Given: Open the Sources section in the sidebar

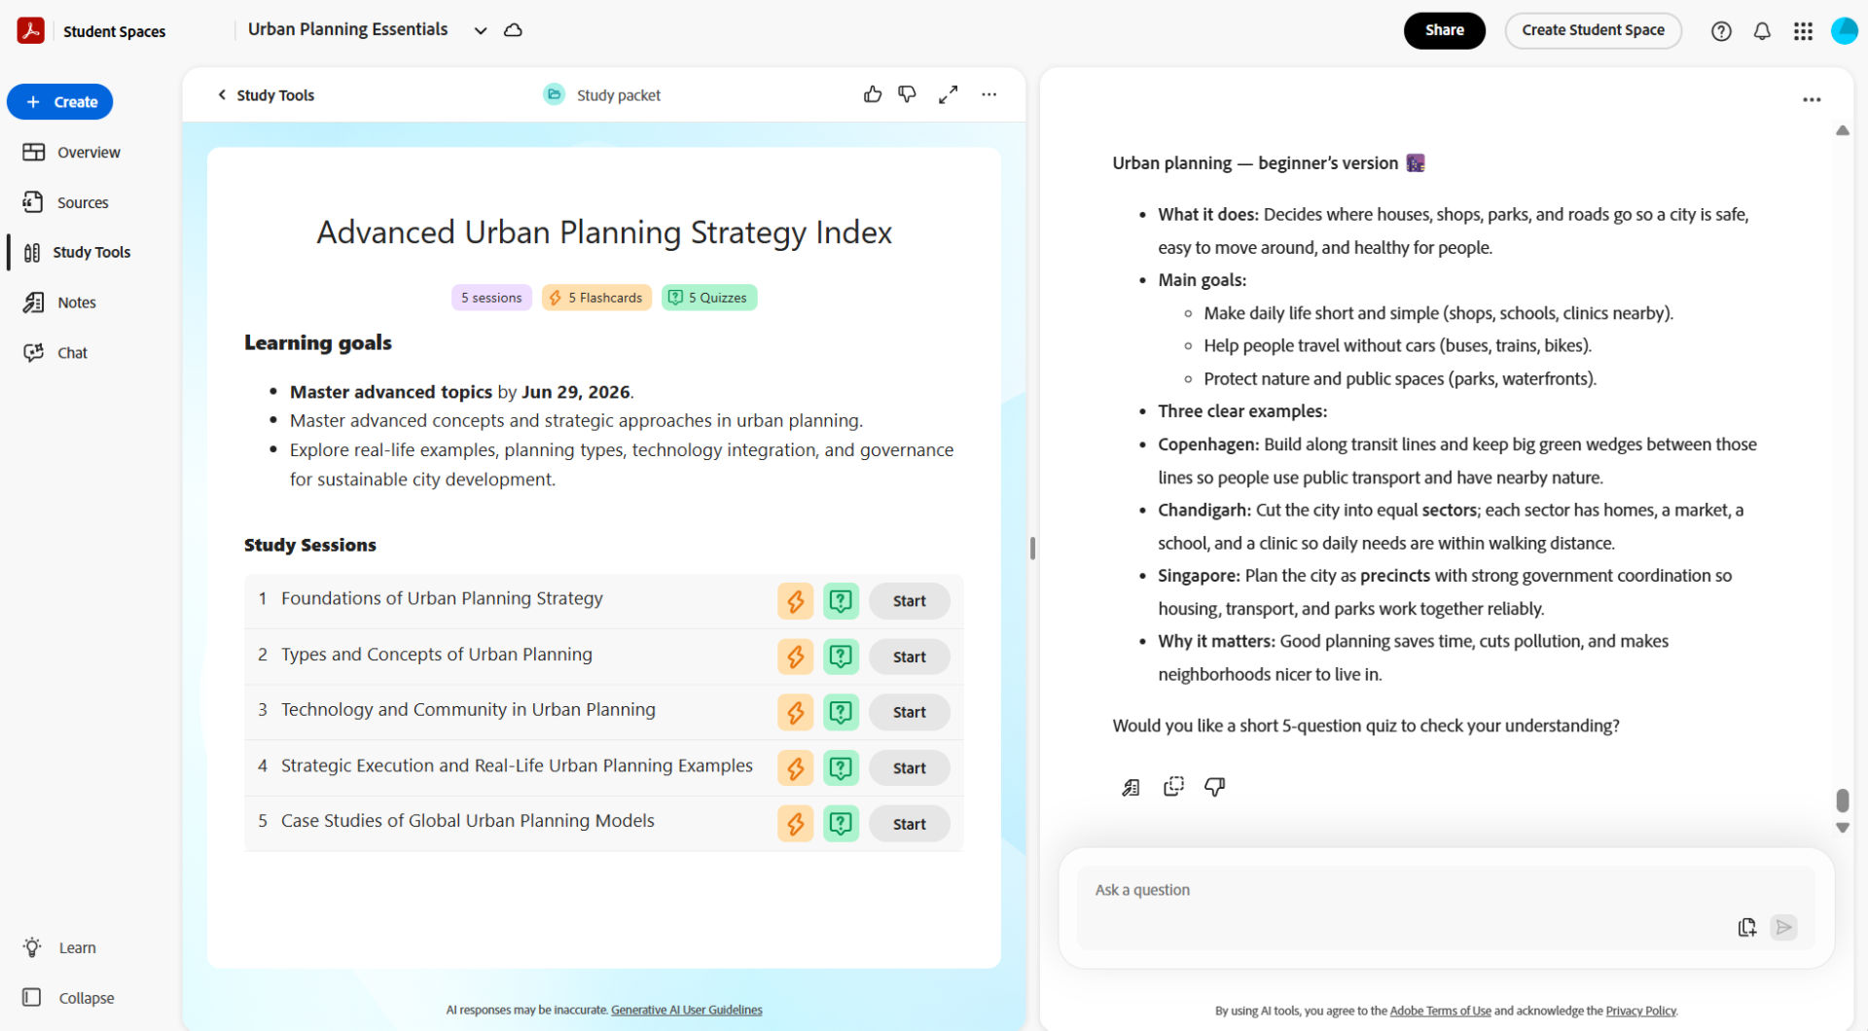Looking at the screenshot, I should pos(82,202).
